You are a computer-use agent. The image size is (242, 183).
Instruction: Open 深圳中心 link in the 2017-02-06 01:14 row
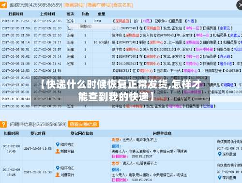pos(156,42)
